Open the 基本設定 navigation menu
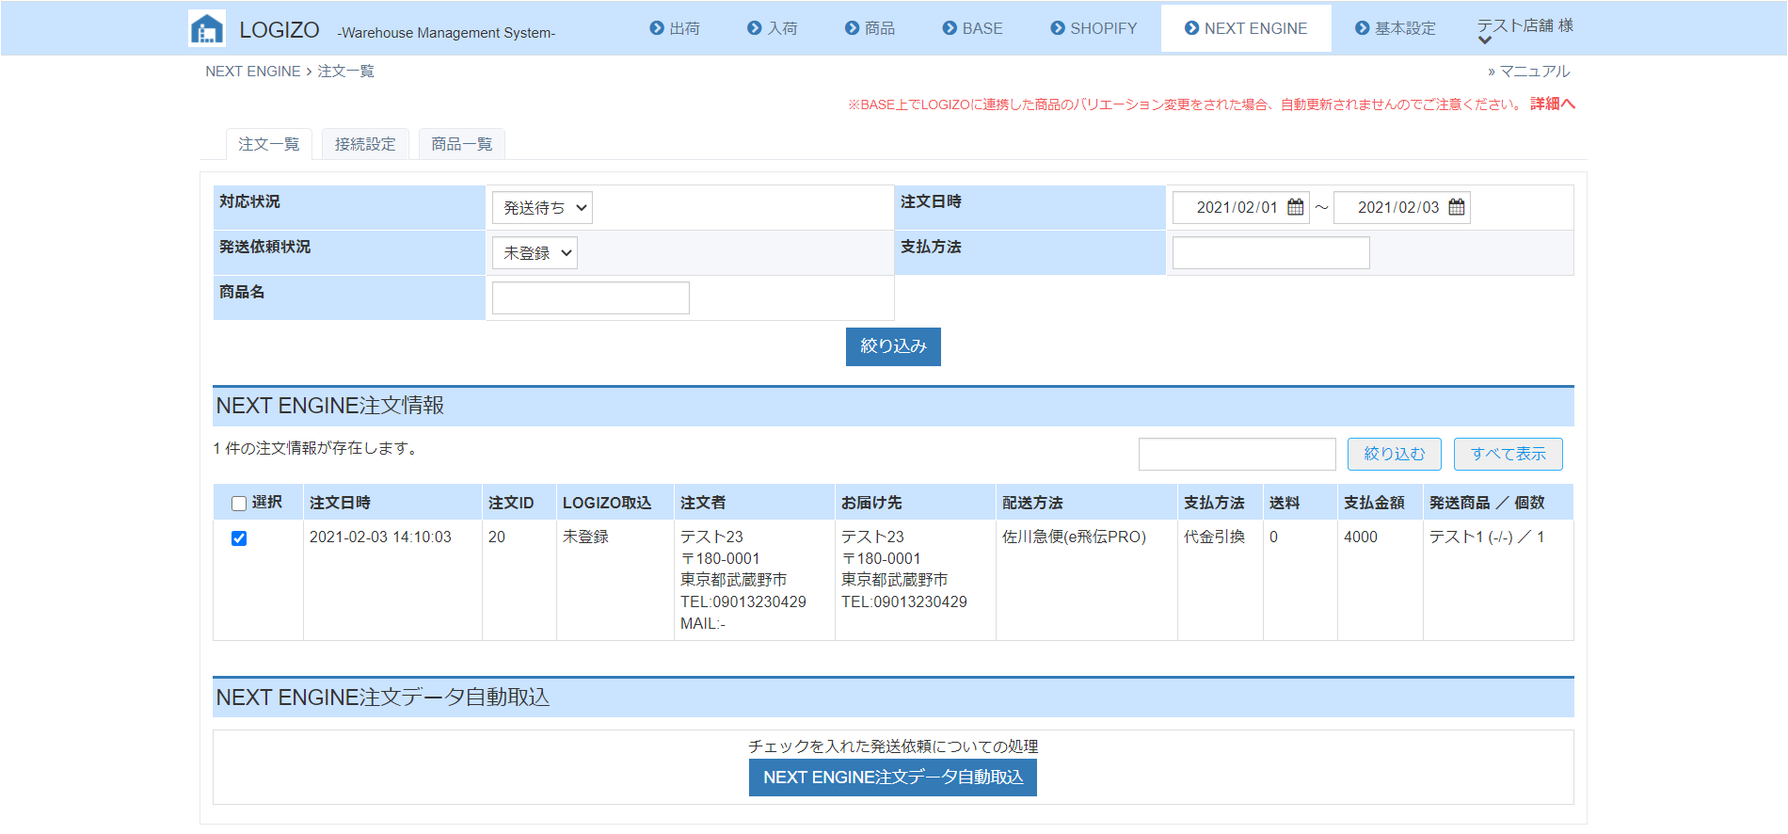 click(x=1395, y=28)
